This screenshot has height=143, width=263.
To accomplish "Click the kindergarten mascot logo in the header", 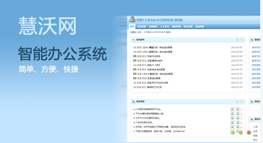I will 132,19.
